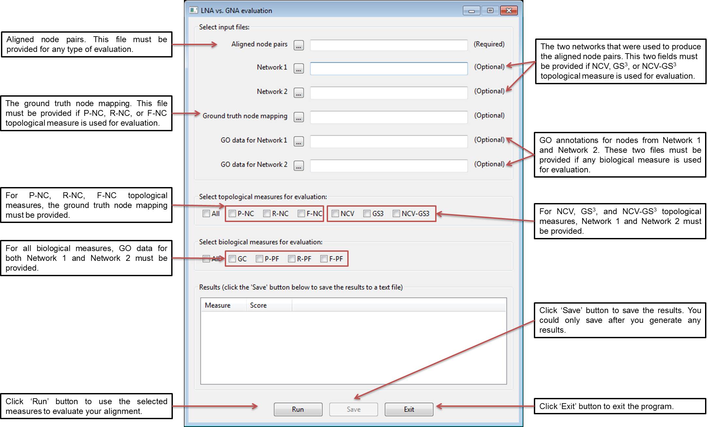
Task: Enable the GS3 topological measure
Action: pos(367,214)
